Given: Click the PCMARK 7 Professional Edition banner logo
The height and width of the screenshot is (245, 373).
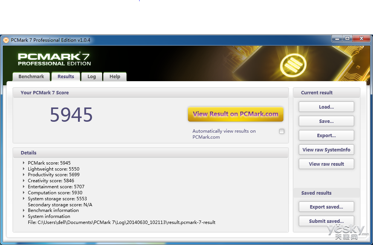Looking at the screenshot, I should pyautogui.click(x=54, y=59).
